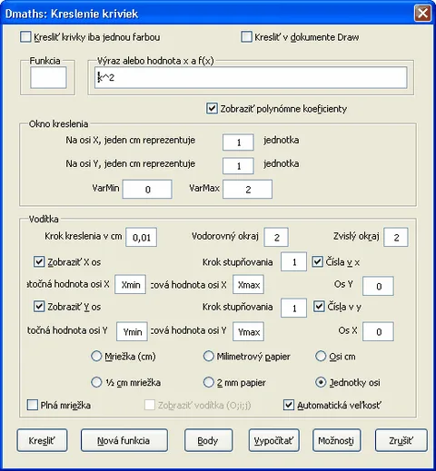Click the Ymax input field
The image size is (436, 471).
[248, 331]
